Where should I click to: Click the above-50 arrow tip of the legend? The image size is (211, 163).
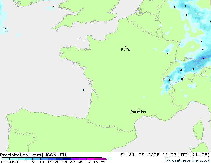[x=105, y=159]
